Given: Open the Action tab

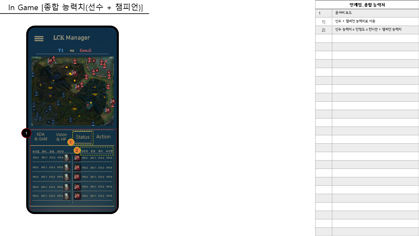Looking at the screenshot, I should click(103, 137).
